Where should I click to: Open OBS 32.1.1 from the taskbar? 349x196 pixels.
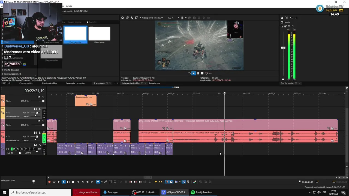[145, 192]
